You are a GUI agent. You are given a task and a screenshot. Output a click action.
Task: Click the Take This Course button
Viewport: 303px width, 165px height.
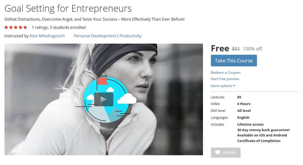[234, 61]
